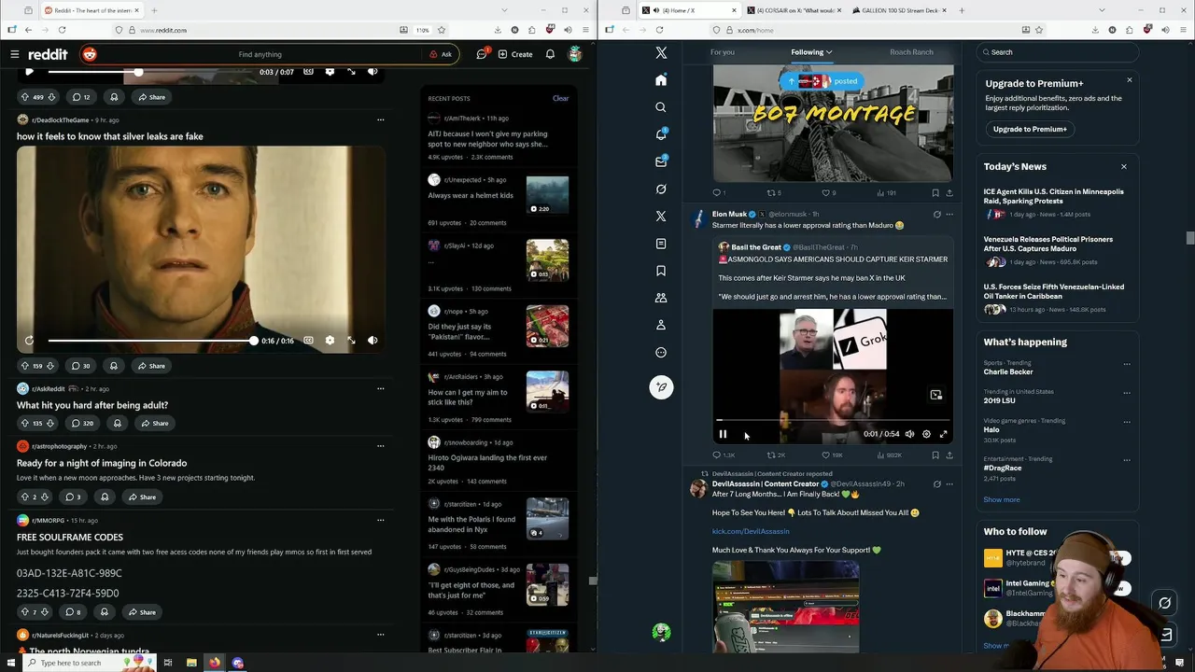Seek the silver leaks video progress bar
1195x672 pixels.
point(151,341)
